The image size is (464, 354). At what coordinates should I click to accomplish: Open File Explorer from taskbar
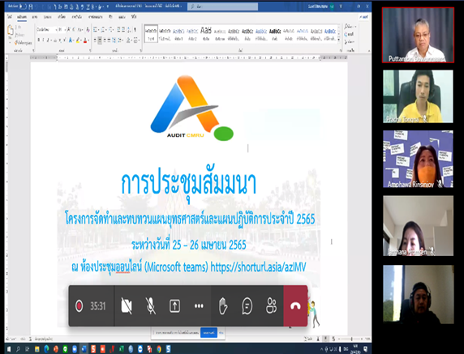click(37, 349)
